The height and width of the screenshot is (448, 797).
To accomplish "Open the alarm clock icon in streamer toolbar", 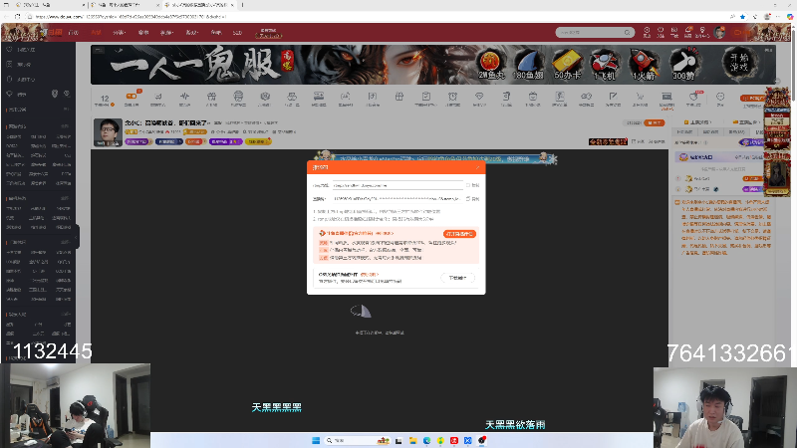I will 452,98.
